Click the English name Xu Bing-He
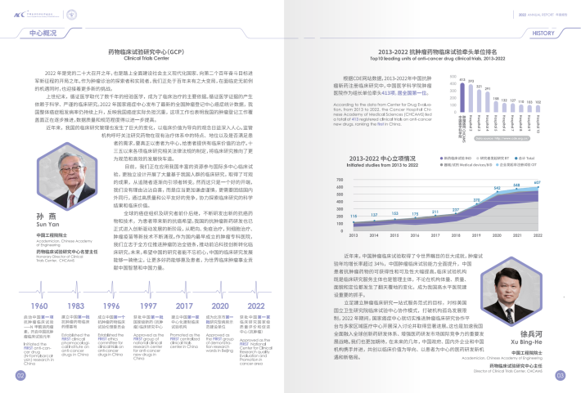The width and height of the screenshot is (581, 393). tap(526, 342)
